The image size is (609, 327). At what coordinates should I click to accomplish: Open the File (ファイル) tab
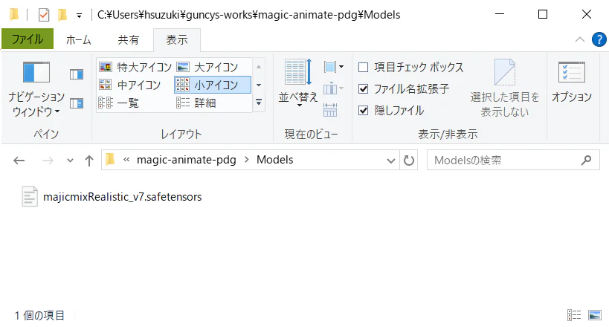tap(28, 39)
